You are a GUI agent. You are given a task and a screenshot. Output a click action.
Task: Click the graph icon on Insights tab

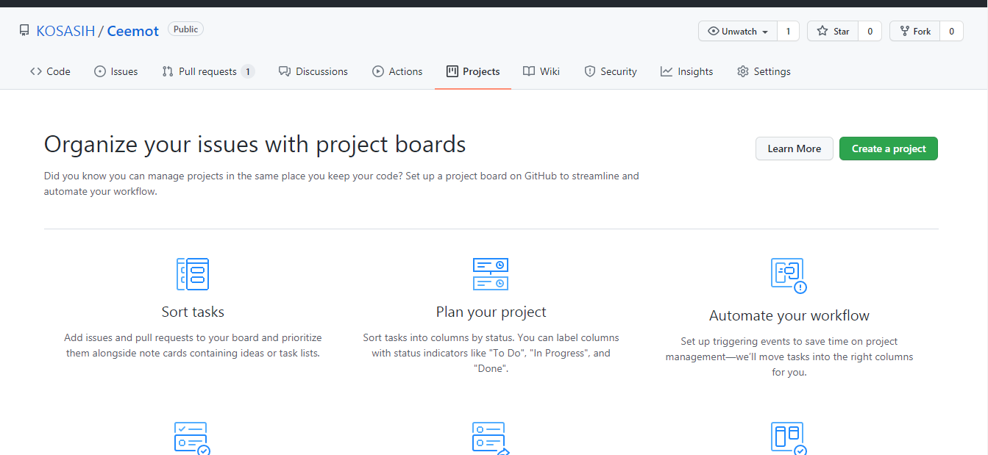(667, 71)
